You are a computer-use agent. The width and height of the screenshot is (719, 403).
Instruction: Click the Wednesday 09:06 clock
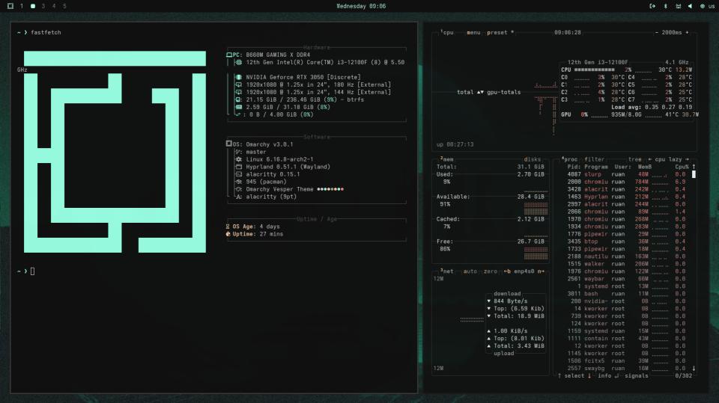point(361,6)
